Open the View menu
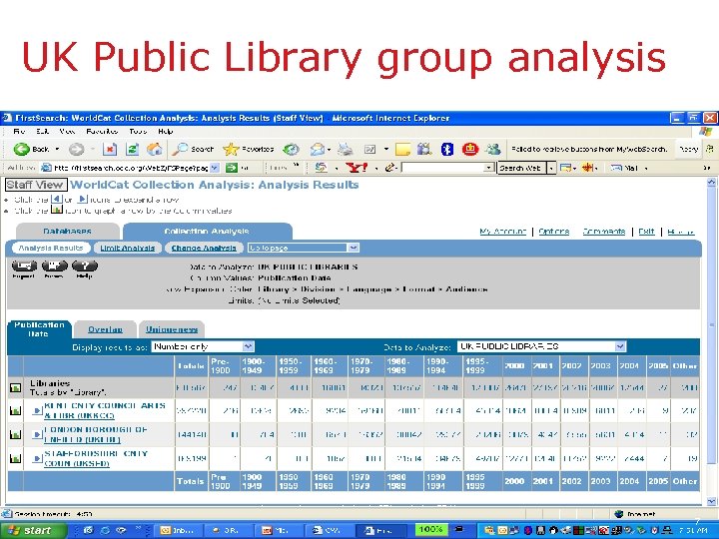This screenshot has width=719, height=539. [67, 132]
